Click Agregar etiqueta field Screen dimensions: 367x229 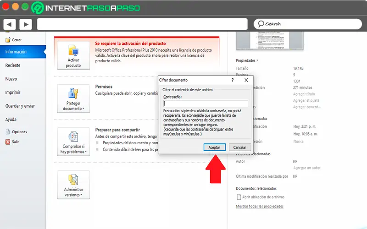coord(306,100)
